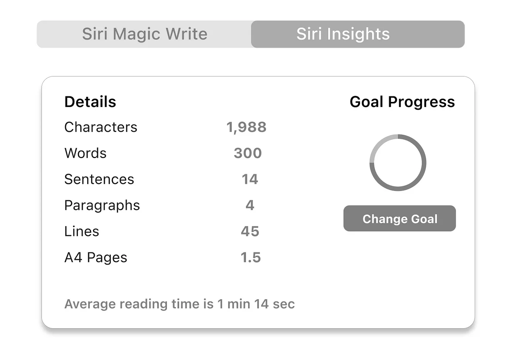Select the Lines label

82,232
